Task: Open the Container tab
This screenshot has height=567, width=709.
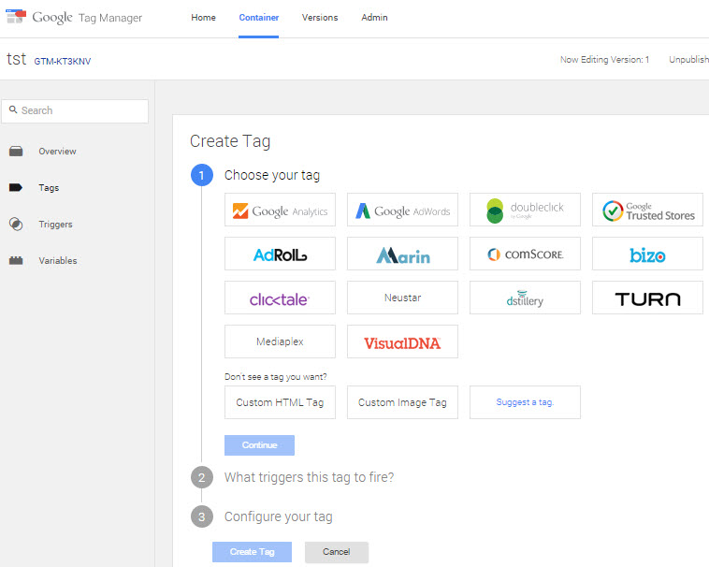Action: point(259,18)
